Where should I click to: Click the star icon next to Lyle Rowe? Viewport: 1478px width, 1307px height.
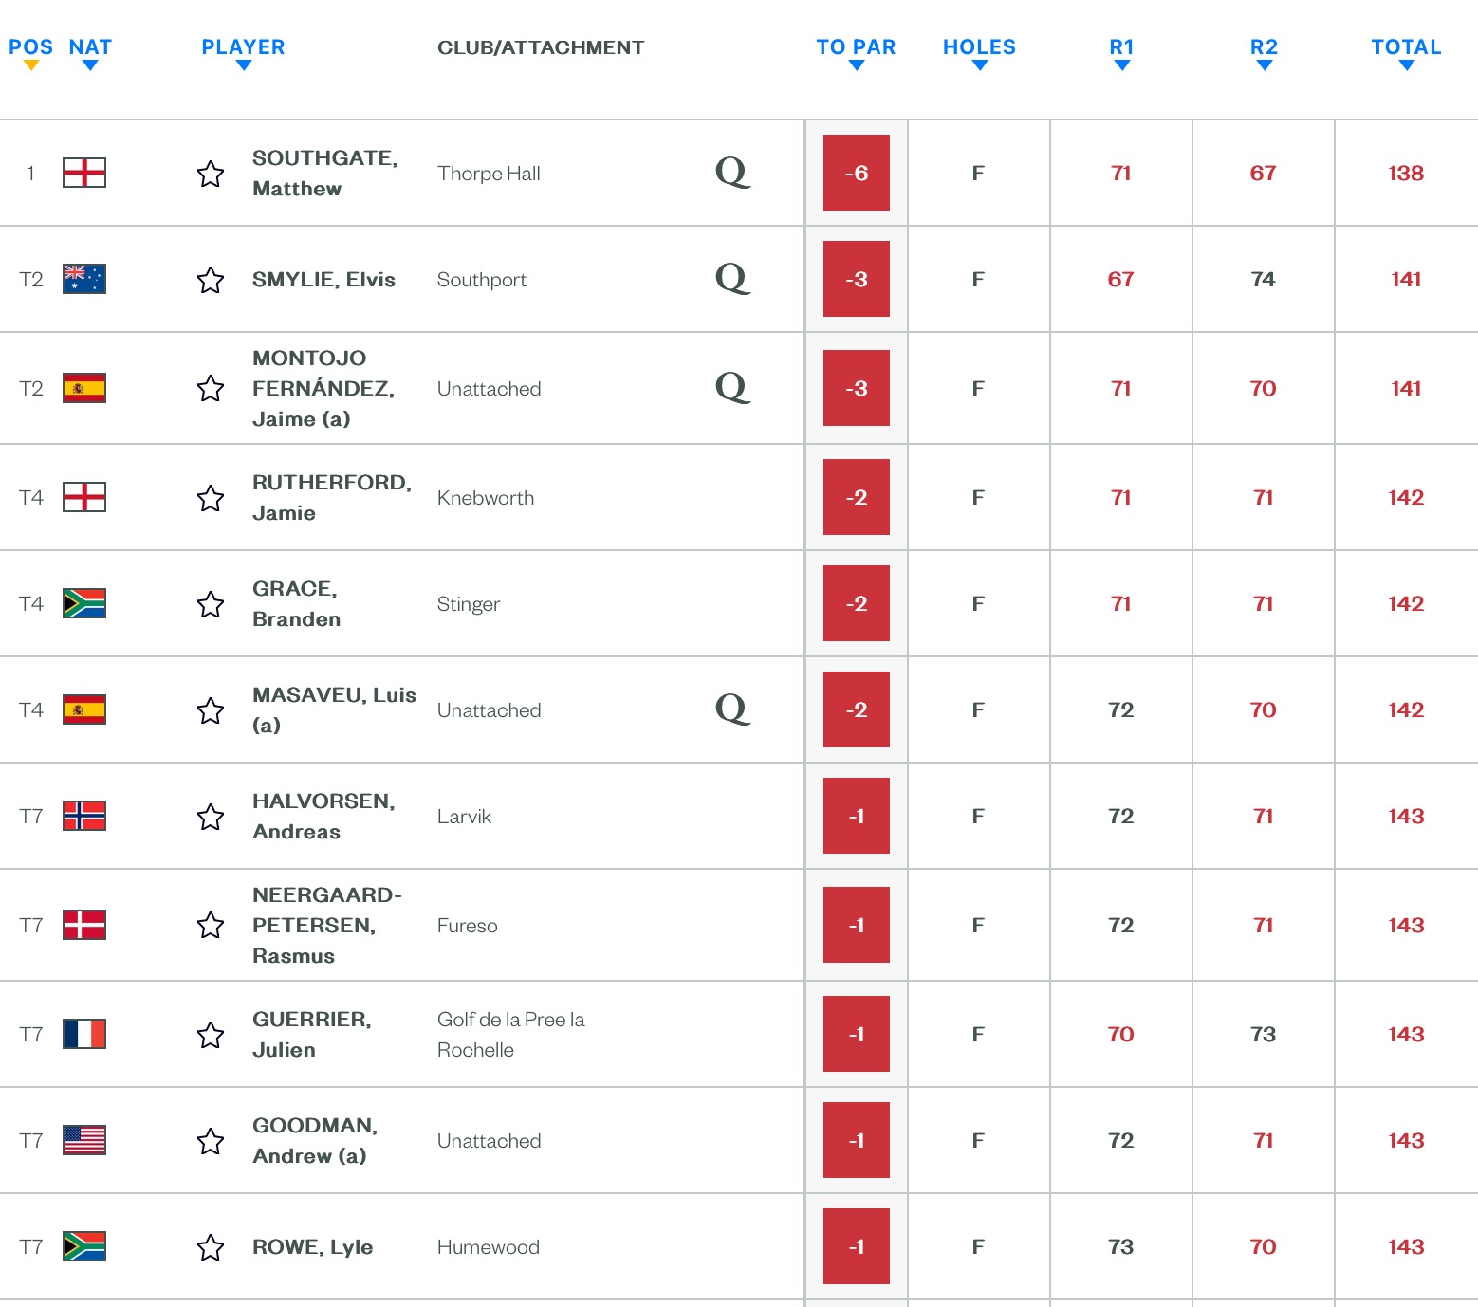(x=211, y=1247)
